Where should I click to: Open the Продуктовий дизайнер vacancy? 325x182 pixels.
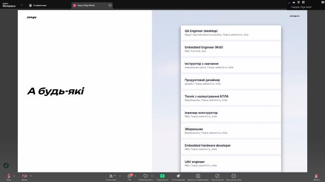pyautogui.click(x=231, y=82)
